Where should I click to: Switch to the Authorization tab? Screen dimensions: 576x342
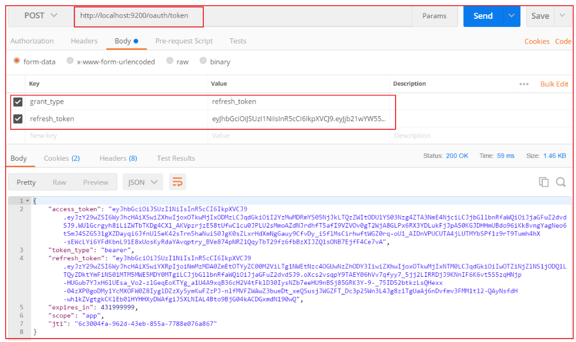click(x=32, y=41)
